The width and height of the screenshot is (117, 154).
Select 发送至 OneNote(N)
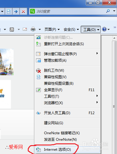tap(67, 140)
